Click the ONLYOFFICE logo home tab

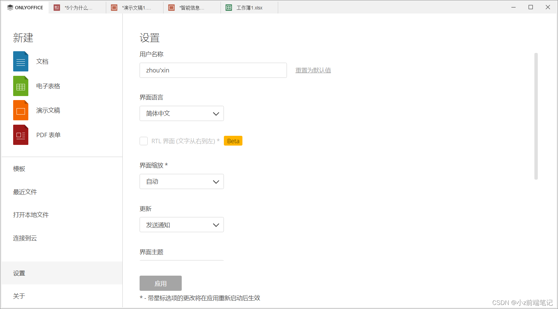[25, 7]
